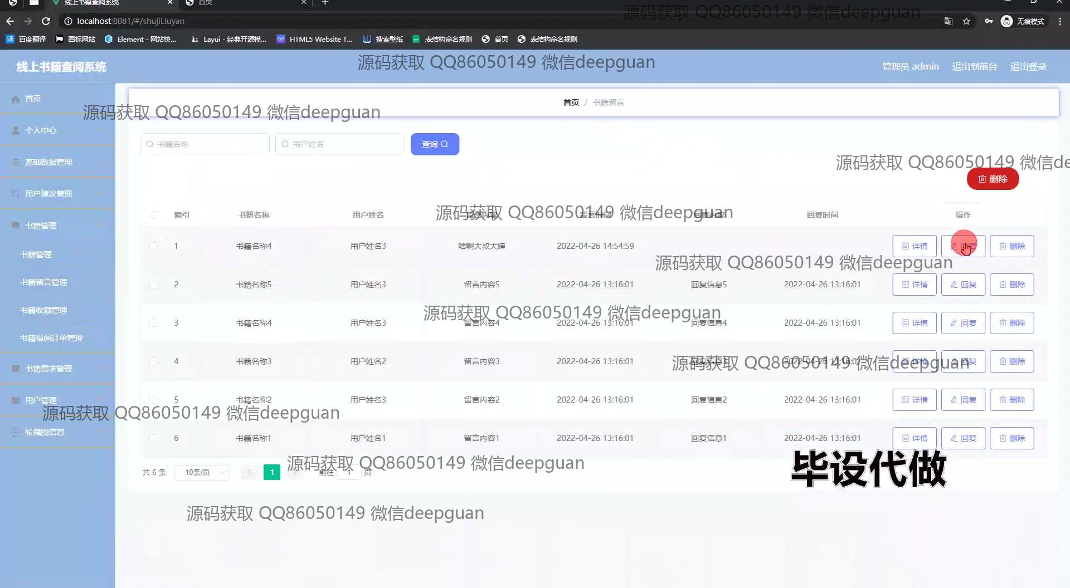Click the blue 查询 search button
This screenshot has height=588, width=1070.
point(435,144)
